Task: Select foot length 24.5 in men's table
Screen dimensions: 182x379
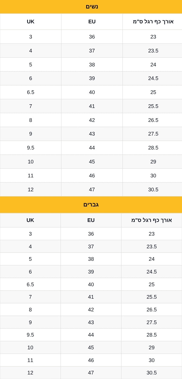Action: (x=152, y=272)
